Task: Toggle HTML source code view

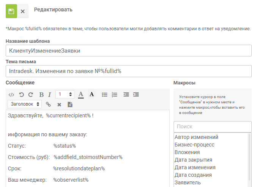Action: (x=11, y=94)
